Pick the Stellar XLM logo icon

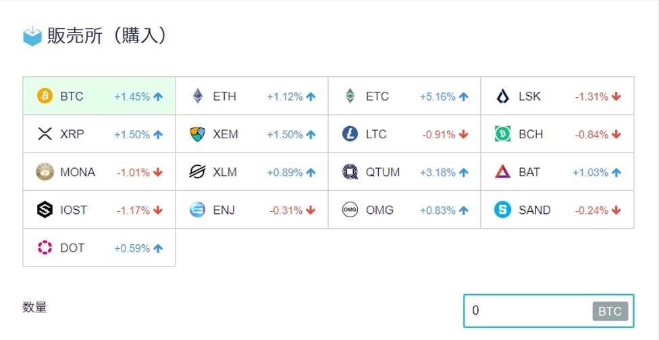coord(198,171)
